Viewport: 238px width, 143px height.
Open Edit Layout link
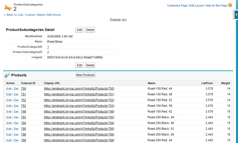tap(196, 6)
